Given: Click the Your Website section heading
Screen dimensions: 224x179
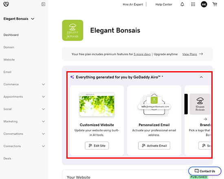Looking at the screenshot, I should click(x=79, y=177).
